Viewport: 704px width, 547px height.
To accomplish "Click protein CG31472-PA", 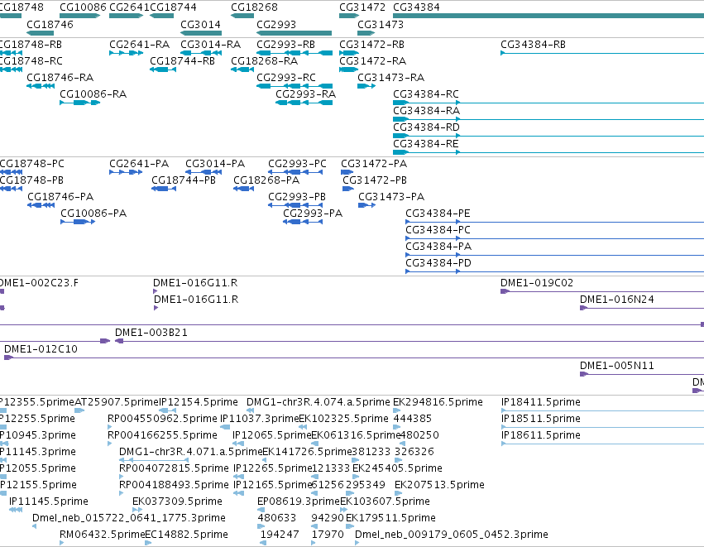I will [x=374, y=164].
